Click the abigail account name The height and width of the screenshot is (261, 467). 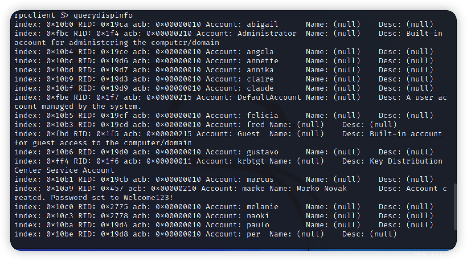coord(262,24)
